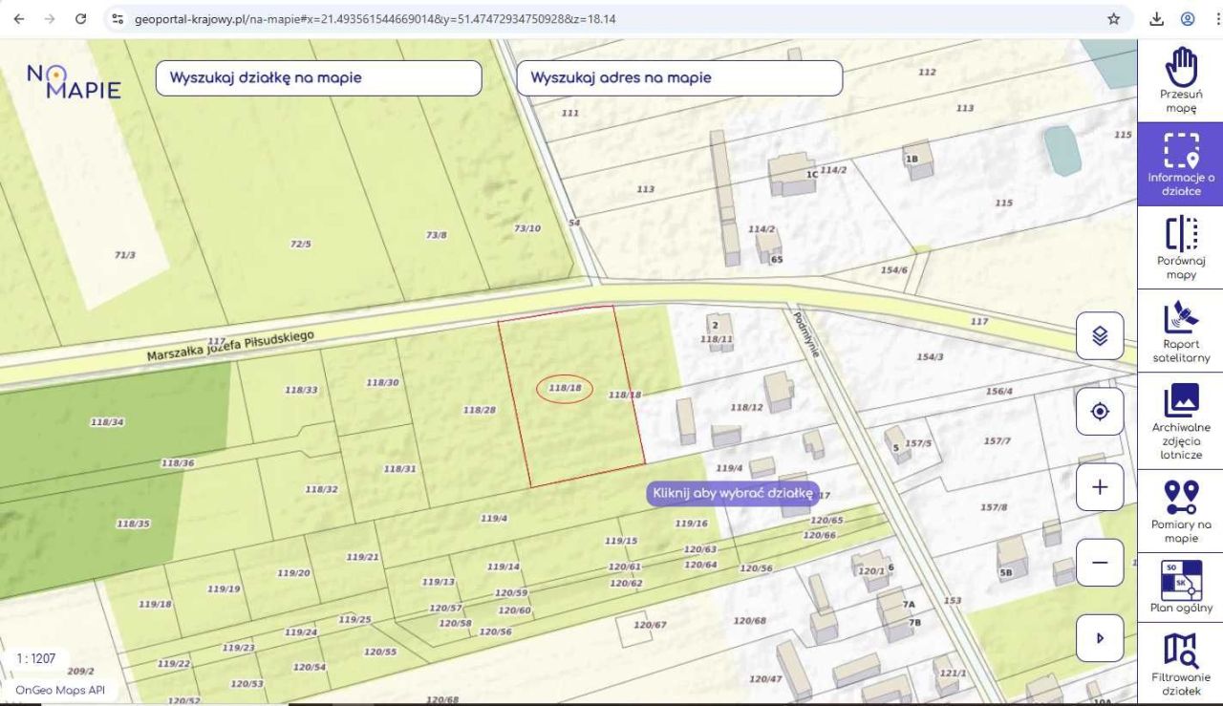The image size is (1223, 706).
Task: Reload the browser page
Action: (80, 19)
